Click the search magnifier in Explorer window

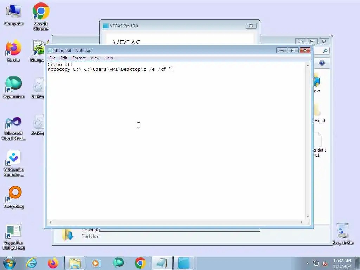(325, 51)
